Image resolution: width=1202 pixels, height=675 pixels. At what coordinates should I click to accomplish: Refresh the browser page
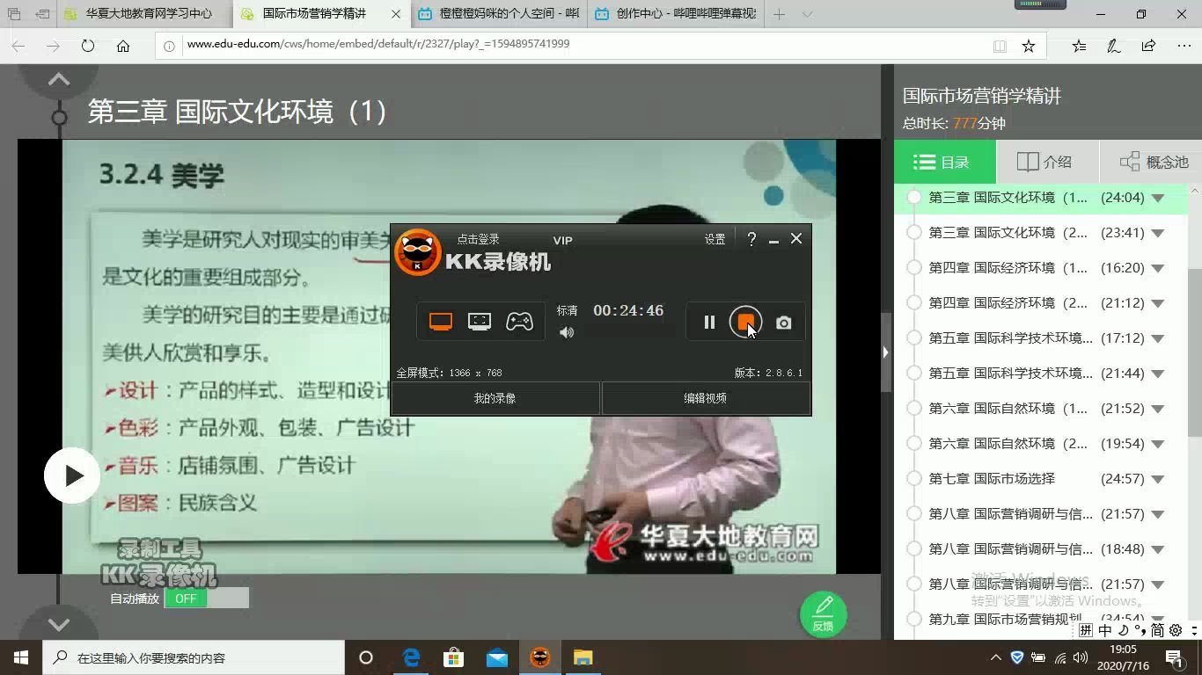tap(88, 46)
